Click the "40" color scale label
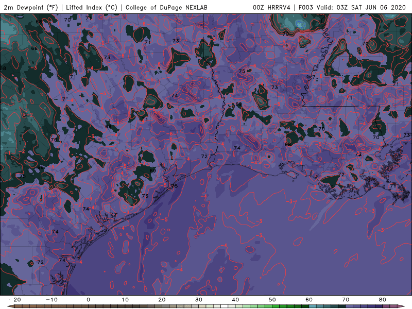Image resolution: width=412 pixels, height=309 pixels. tap(235, 300)
